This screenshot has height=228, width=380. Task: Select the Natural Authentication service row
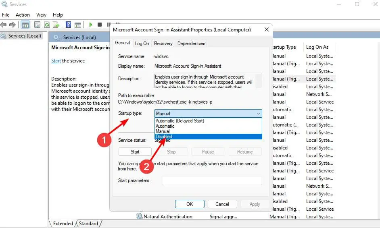(236, 217)
